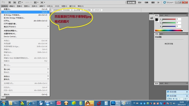Image resolution: width=189 pixels, height=106 pixels.
Task: Pick a color from the spectrum ramp
Action: click(169, 30)
